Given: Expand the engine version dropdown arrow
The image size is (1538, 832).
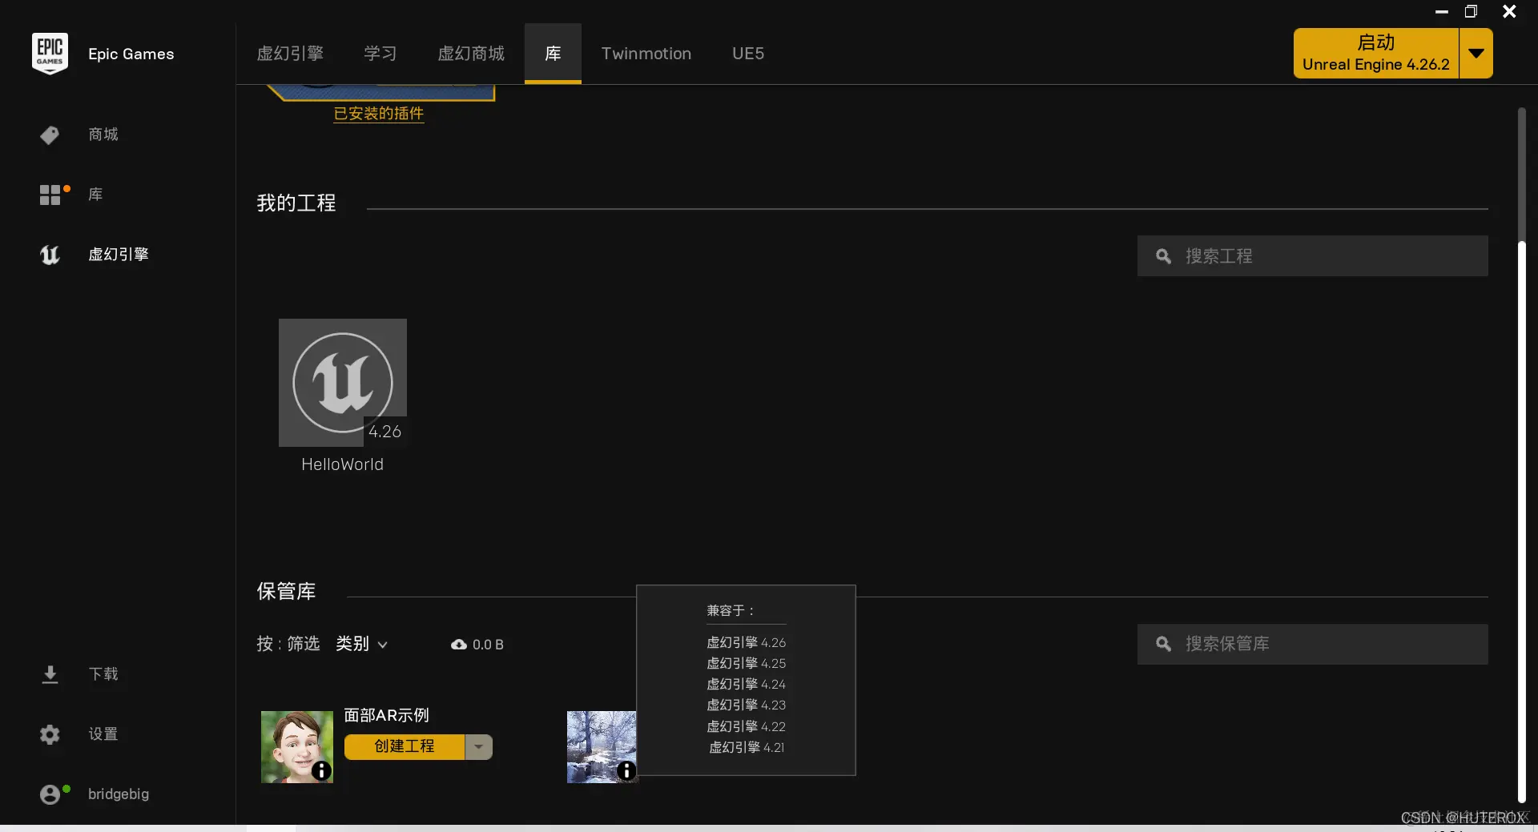Looking at the screenshot, I should tap(1476, 53).
